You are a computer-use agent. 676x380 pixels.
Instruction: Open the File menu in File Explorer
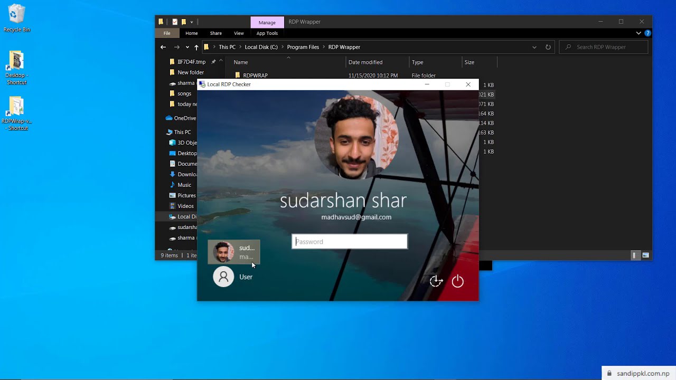[x=167, y=33]
